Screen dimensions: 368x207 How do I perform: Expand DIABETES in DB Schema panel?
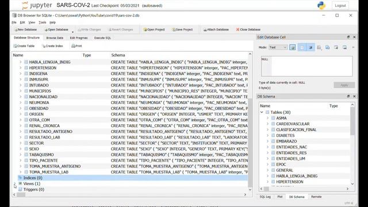(x=267, y=136)
